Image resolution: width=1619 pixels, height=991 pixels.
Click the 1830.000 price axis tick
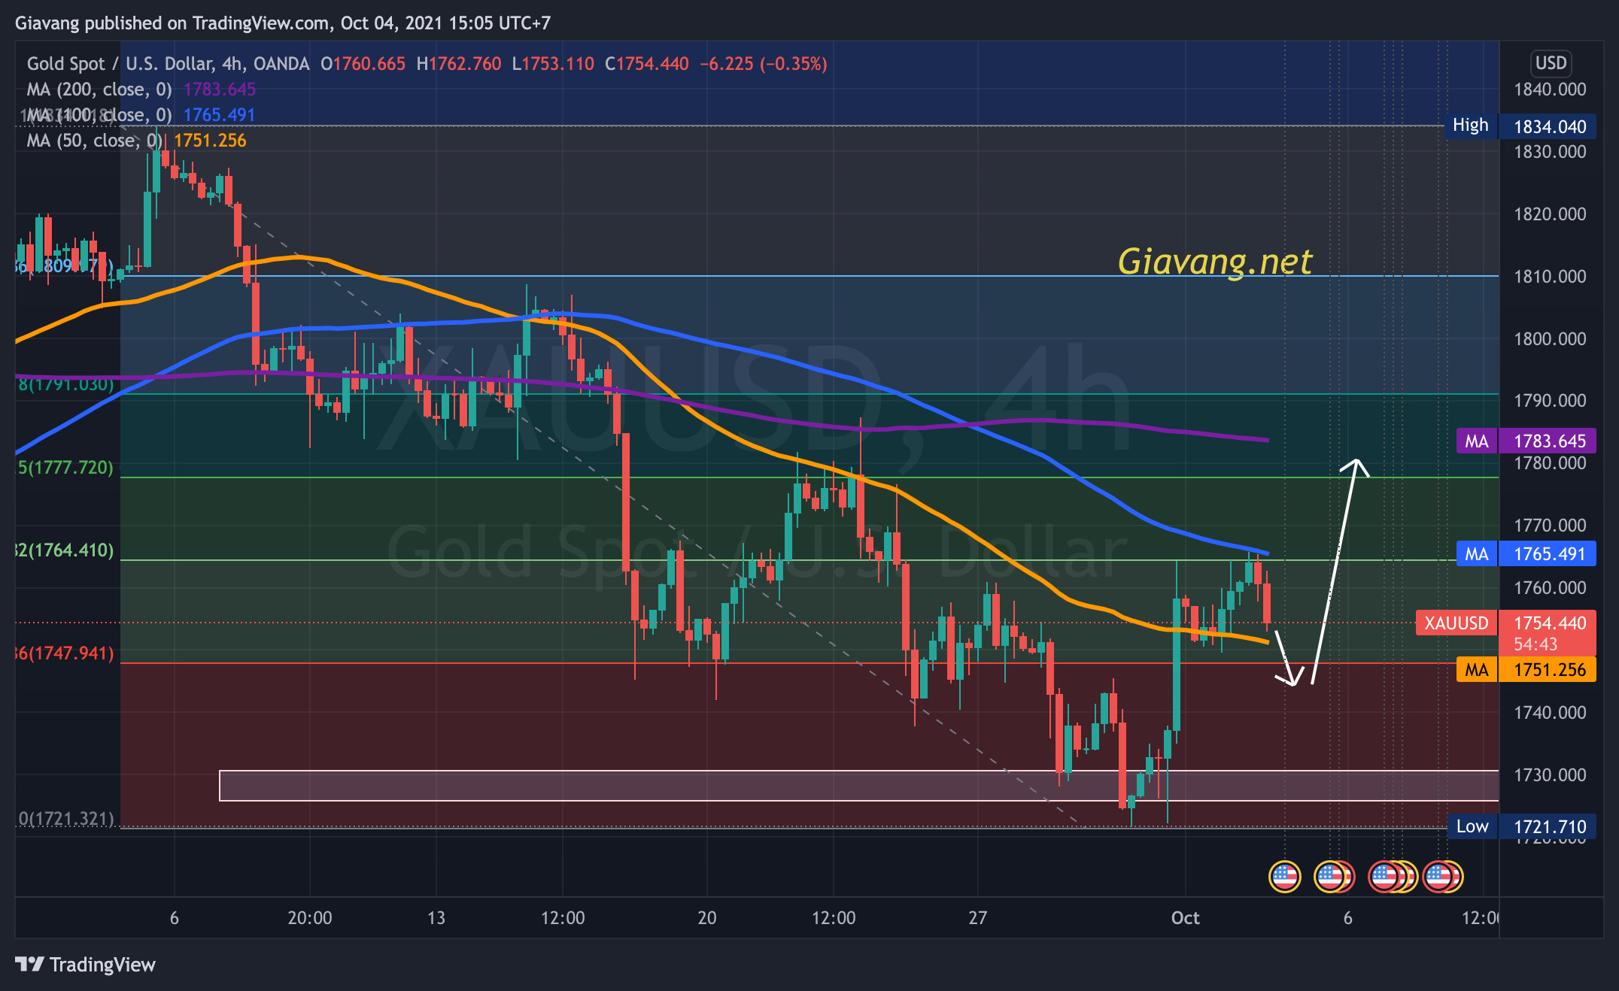(1550, 152)
